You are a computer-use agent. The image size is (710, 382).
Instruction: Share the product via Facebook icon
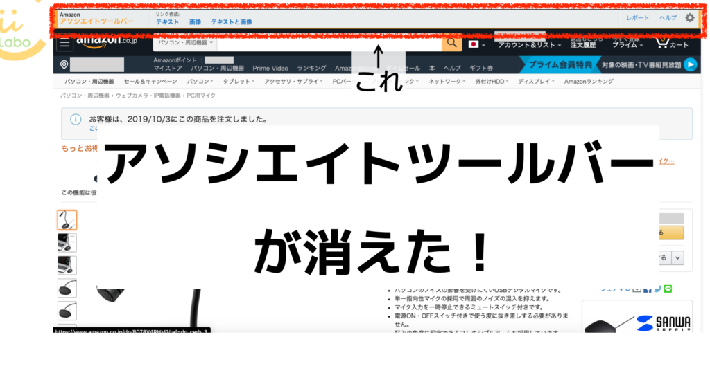click(x=648, y=289)
